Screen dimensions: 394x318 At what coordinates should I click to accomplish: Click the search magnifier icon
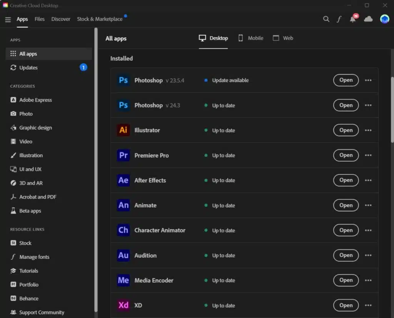click(x=326, y=19)
